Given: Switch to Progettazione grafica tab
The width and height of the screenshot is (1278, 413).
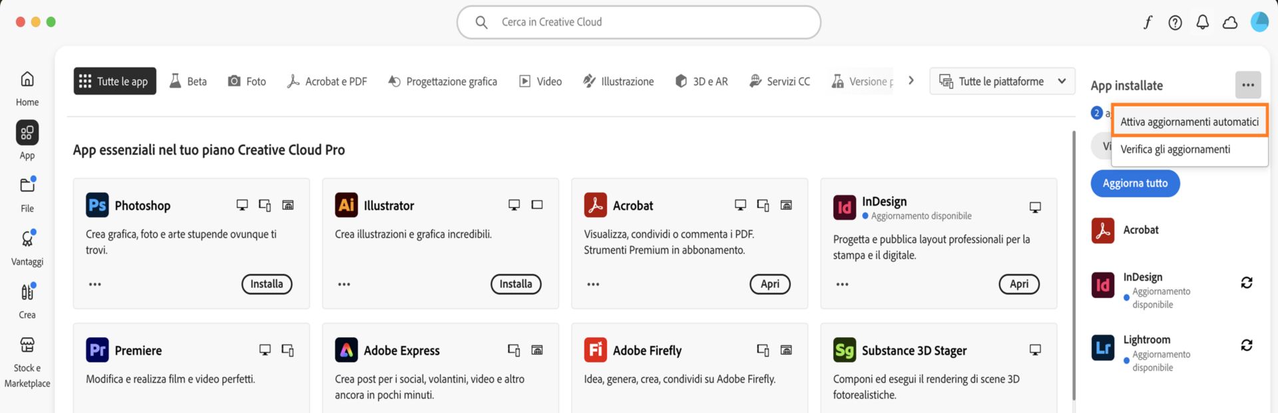Looking at the screenshot, I should coord(443,81).
